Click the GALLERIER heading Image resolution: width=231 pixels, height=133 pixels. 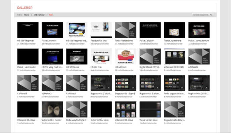coord(25,8)
